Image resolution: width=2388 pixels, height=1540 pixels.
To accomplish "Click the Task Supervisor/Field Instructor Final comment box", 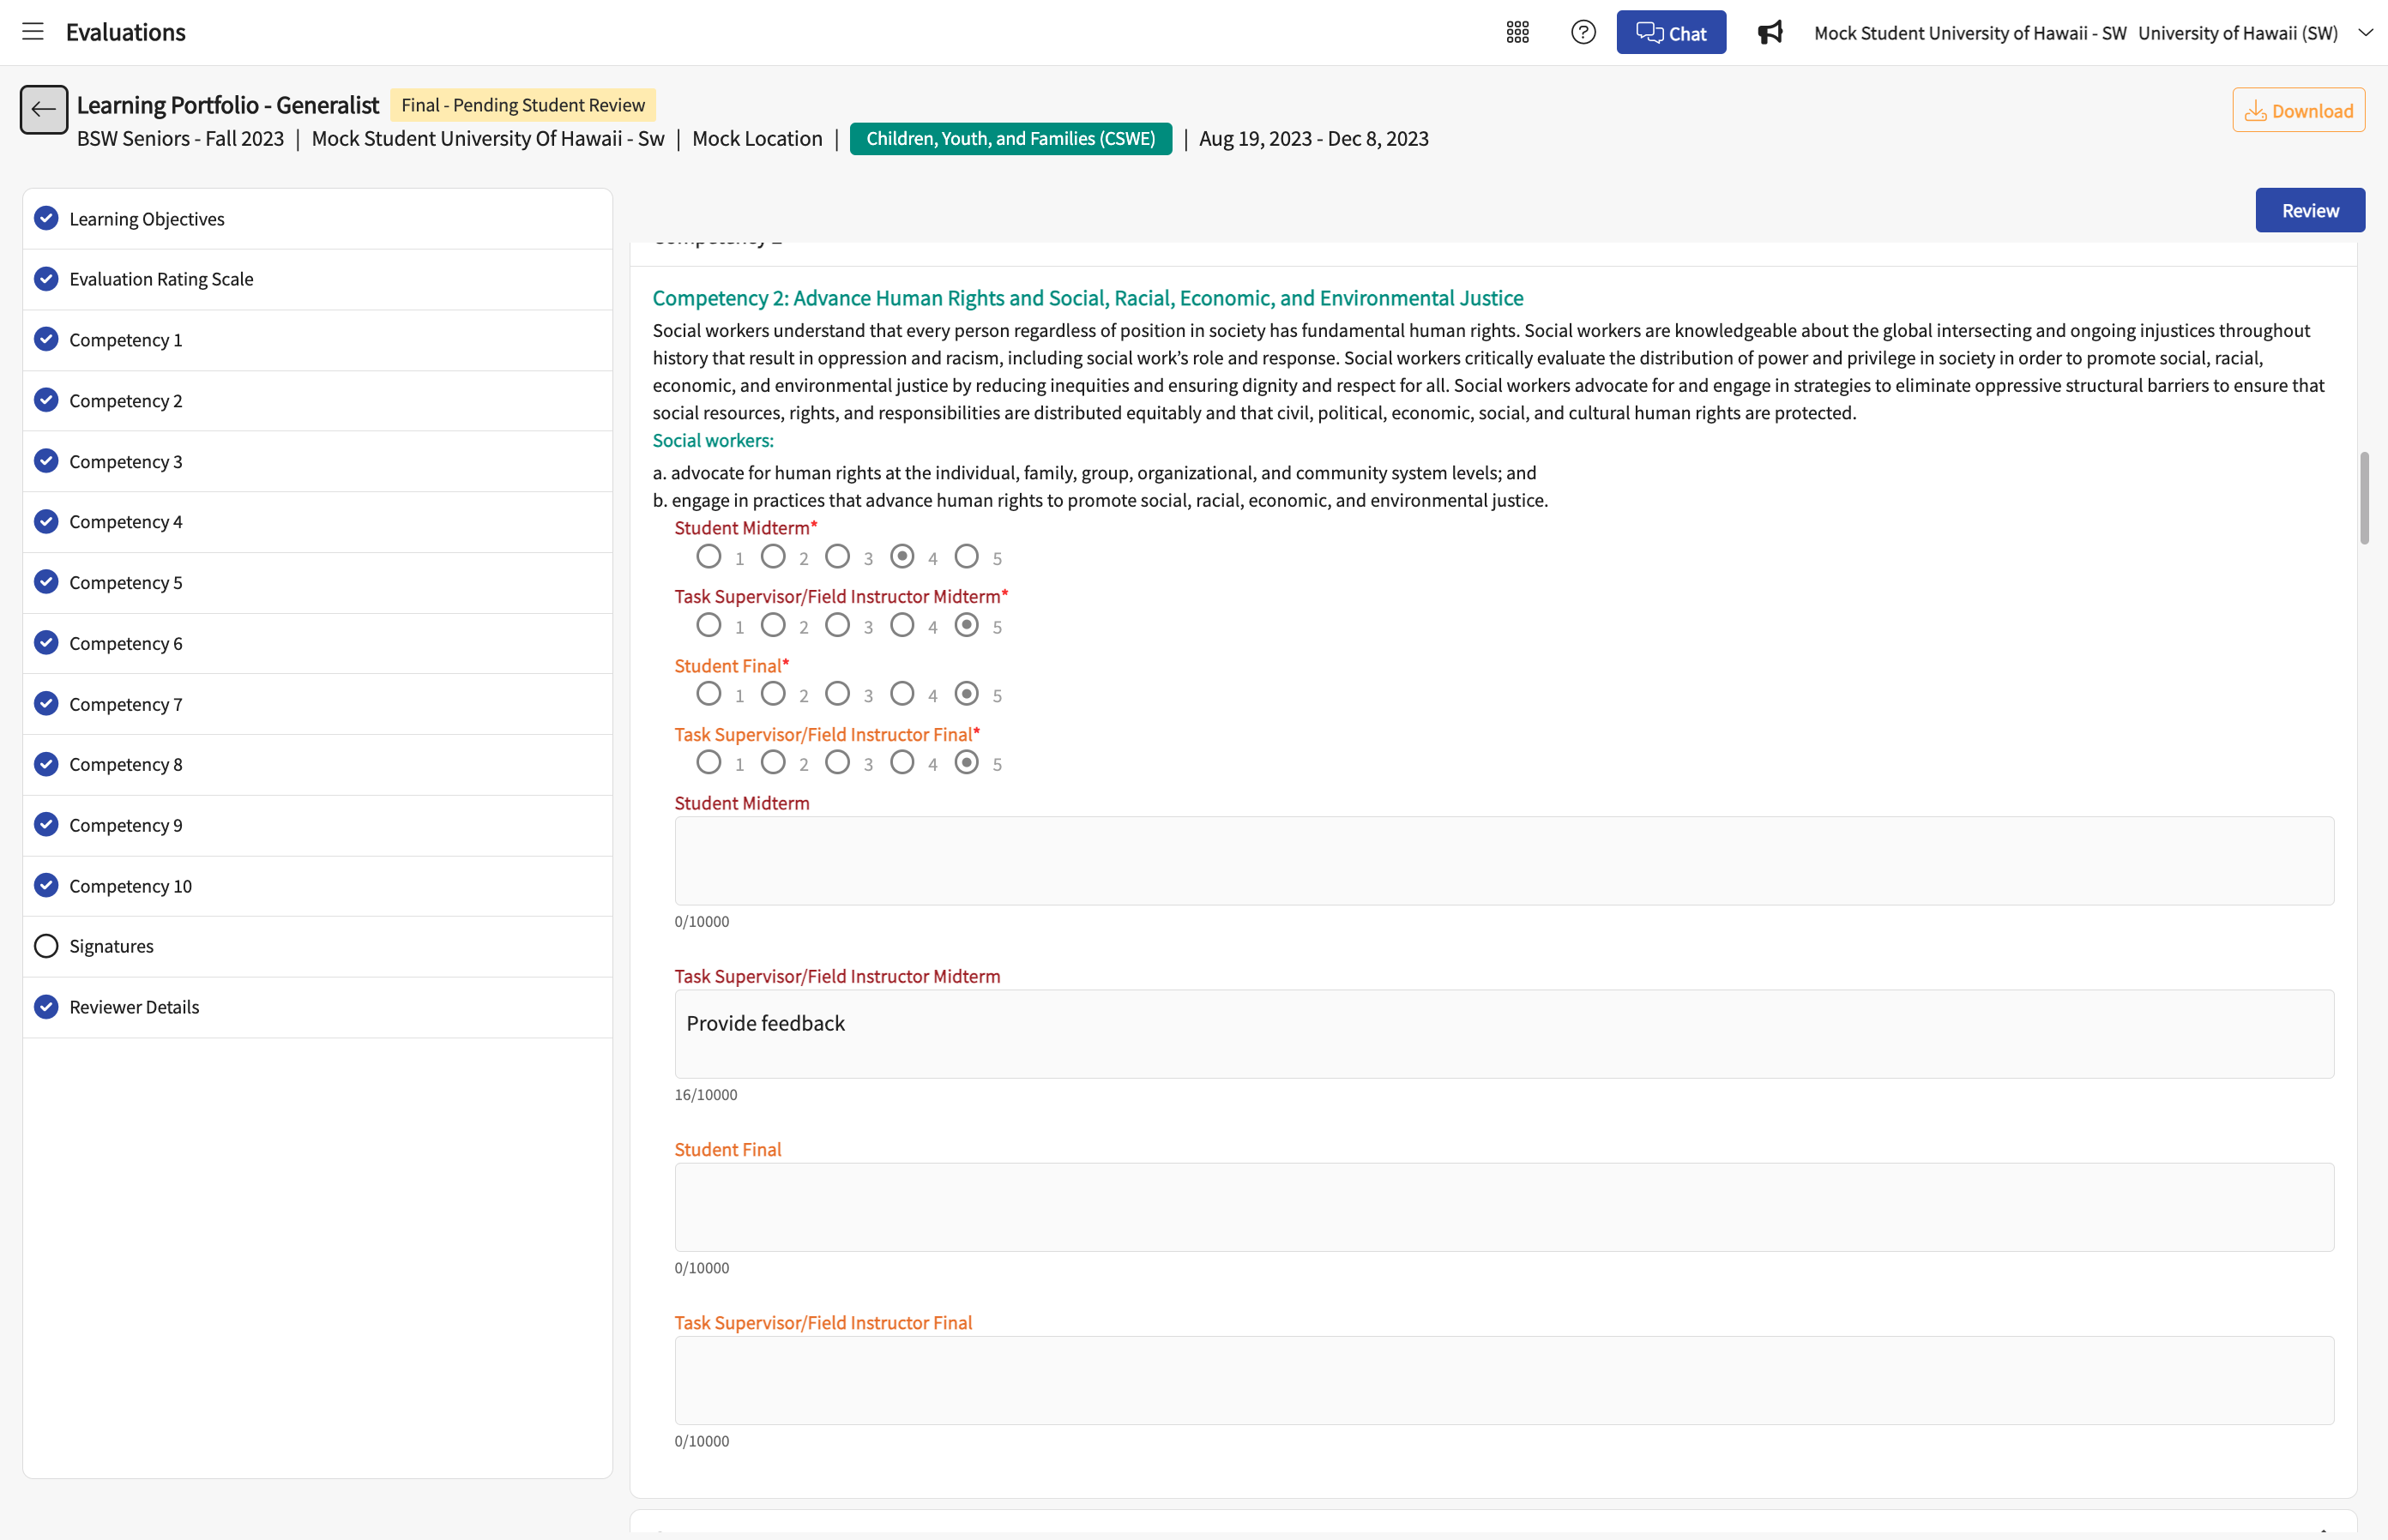I will [1504, 1380].
